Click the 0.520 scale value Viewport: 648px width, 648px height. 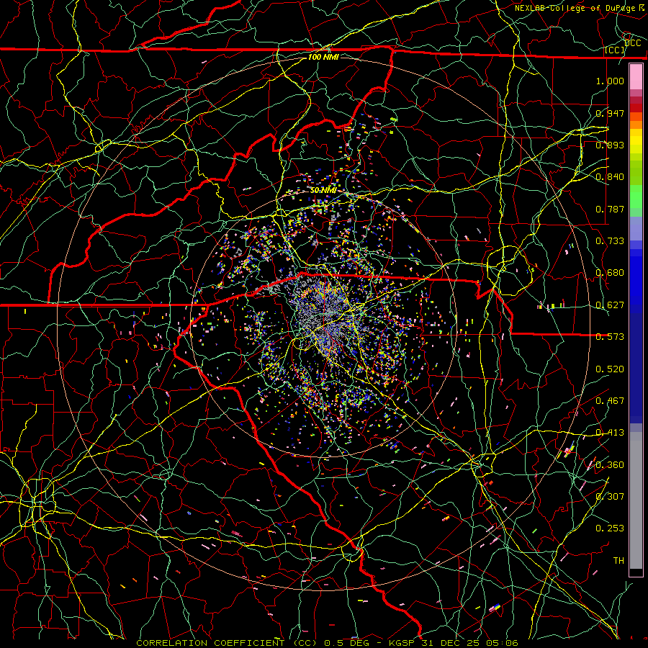[610, 369]
